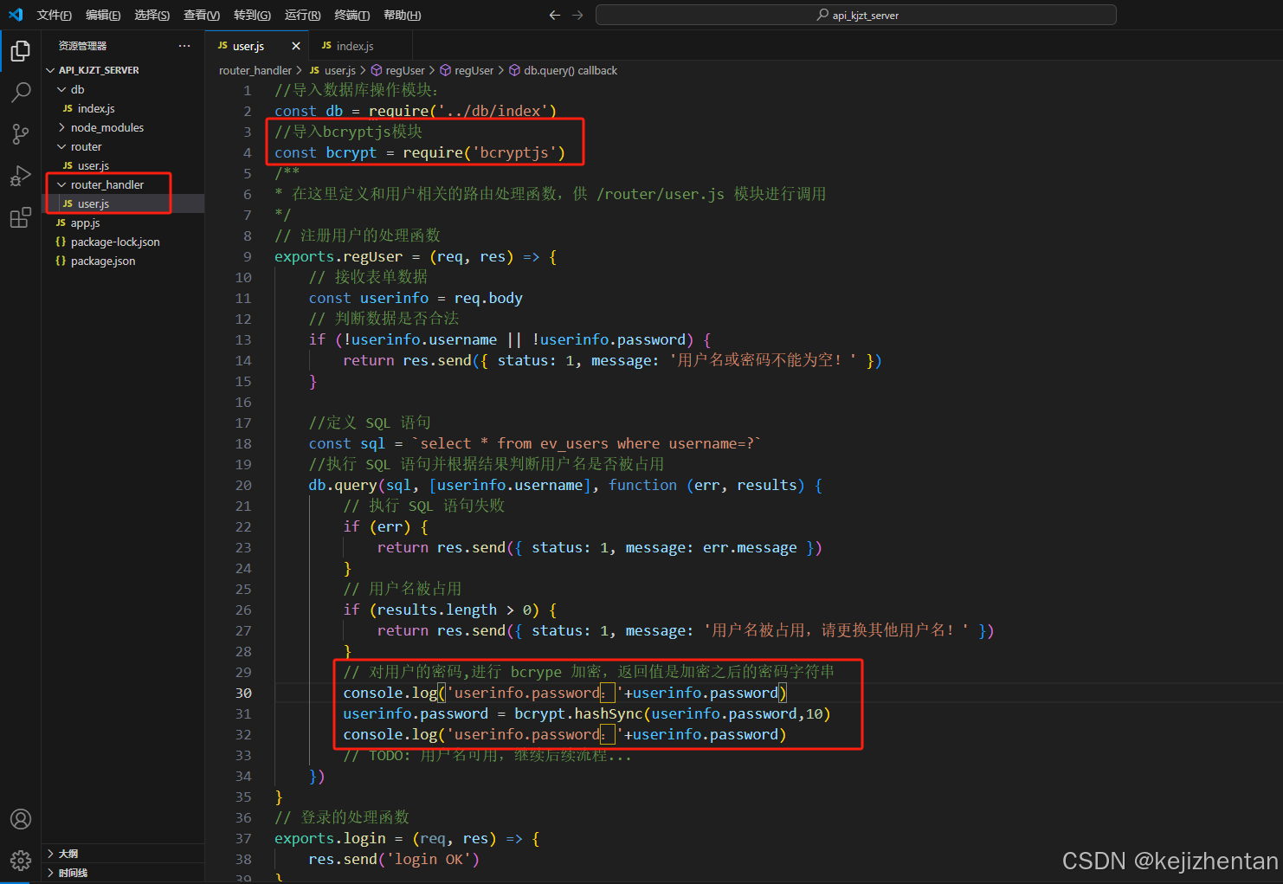Click "require('bcryptjs')" on line 4
The width and height of the screenshot is (1283, 884).
tap(484, 152)
